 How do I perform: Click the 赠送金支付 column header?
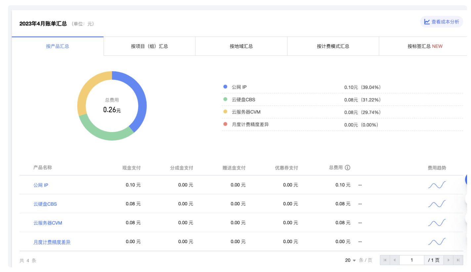tap(234, 168)
